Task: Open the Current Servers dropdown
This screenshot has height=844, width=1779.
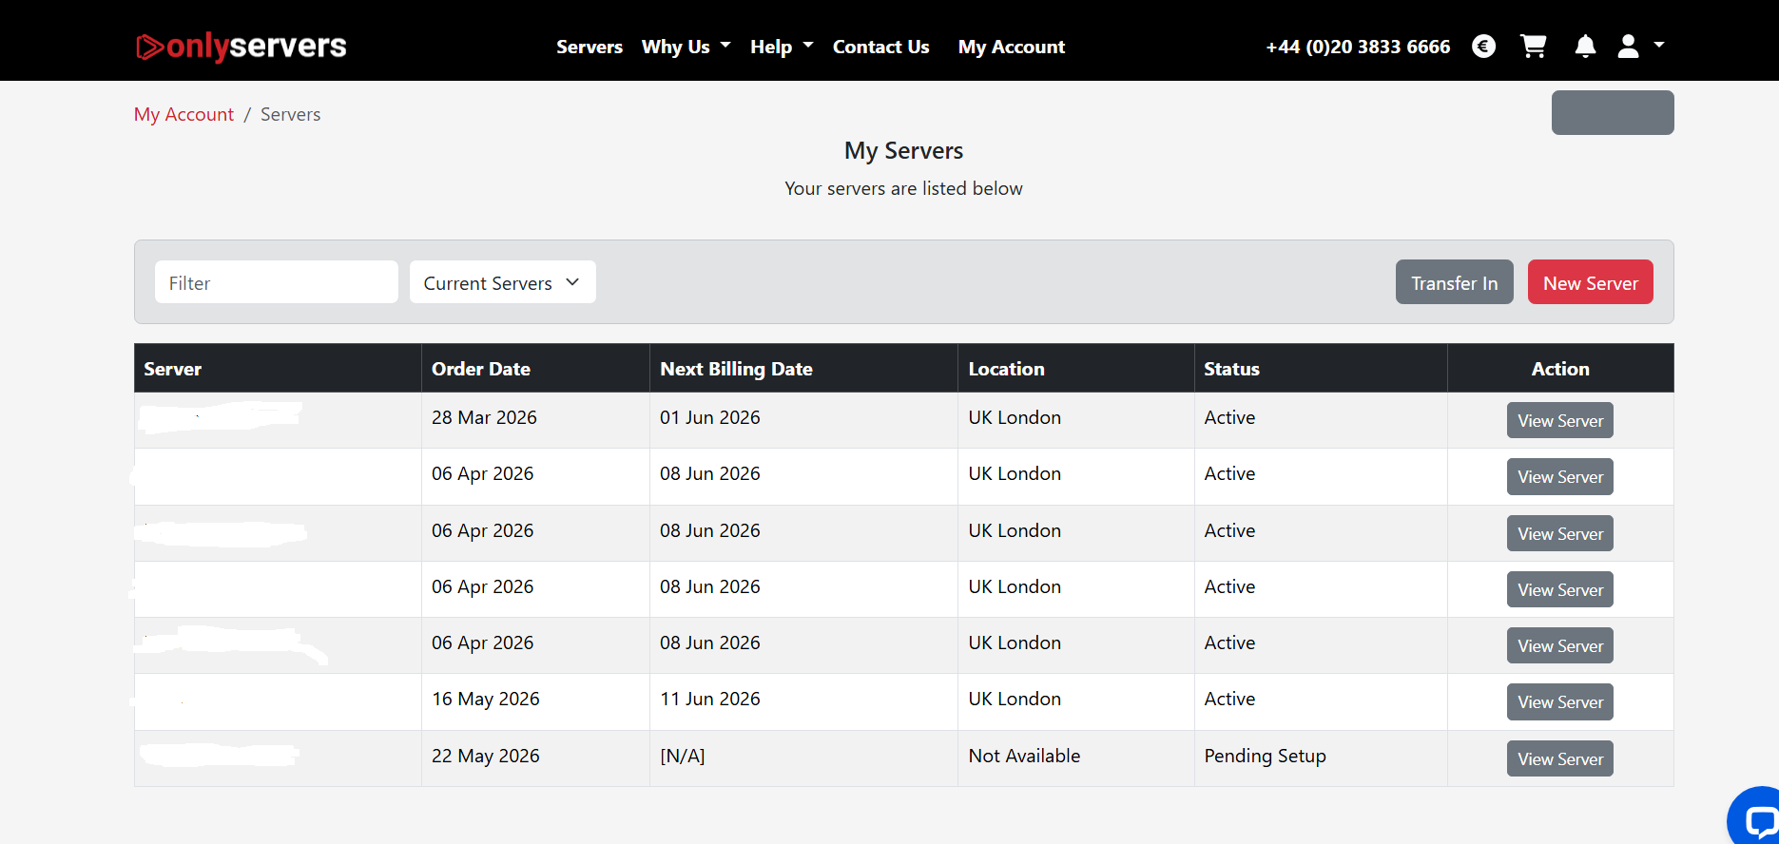Action: point(503,282)
